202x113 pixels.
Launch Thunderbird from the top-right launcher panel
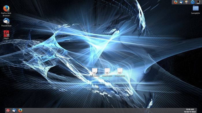point(181,2)
